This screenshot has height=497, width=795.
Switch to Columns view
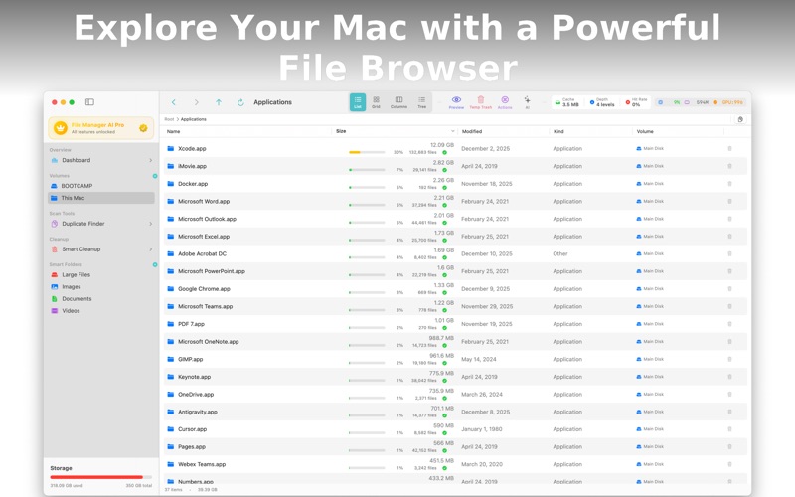click(399, 102)
